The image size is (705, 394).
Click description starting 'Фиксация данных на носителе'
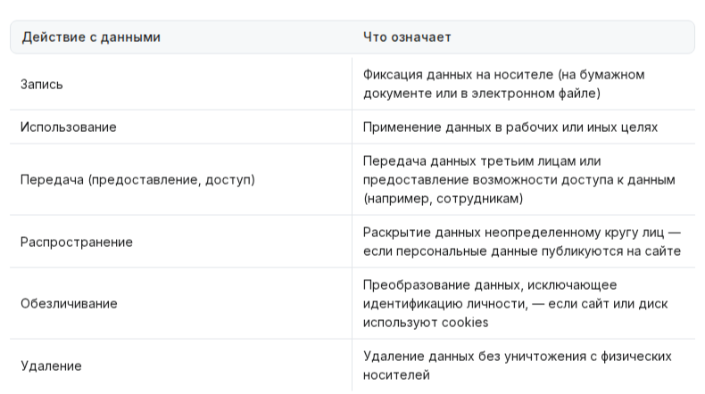pyautogui.click(x=503, y=84)
